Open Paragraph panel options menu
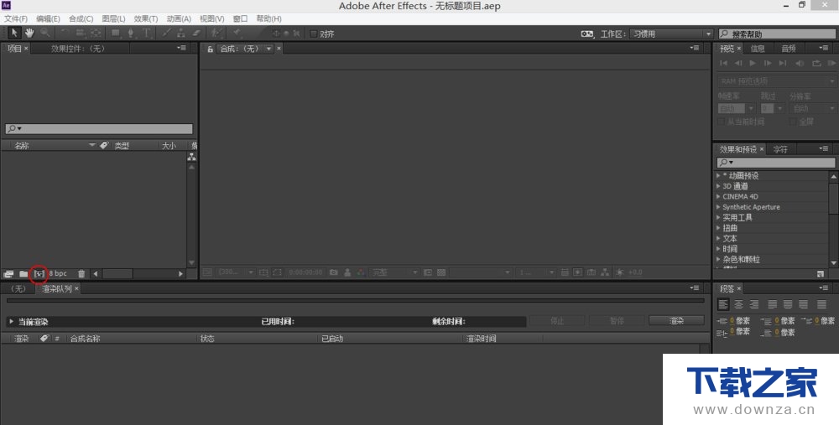The width and height of the screenshot is (839, 425). click(x=824, y=288)
